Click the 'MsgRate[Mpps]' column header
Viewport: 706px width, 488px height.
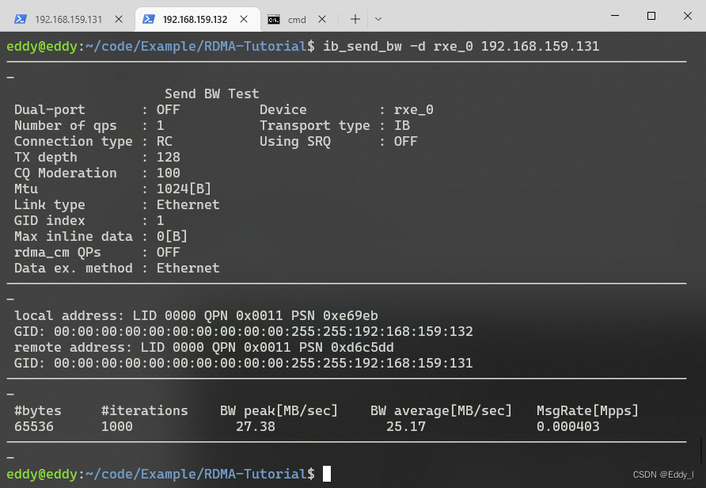(x=587, y=410)
